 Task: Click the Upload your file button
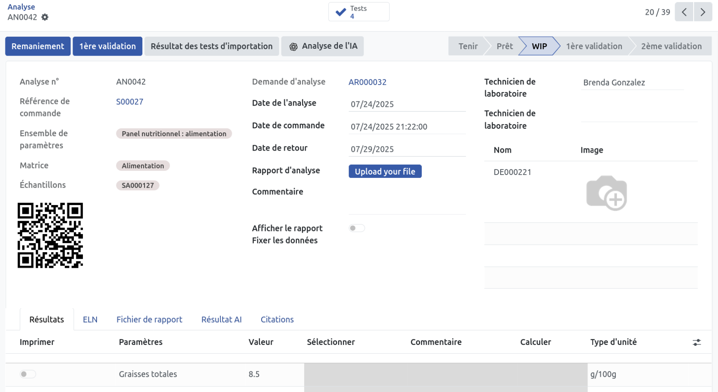(385, 172)
